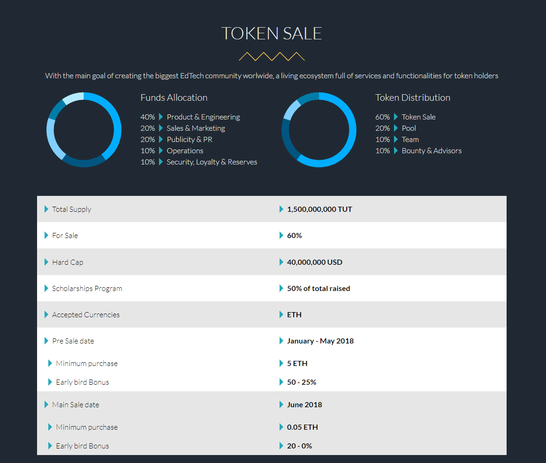Click the arrow before 1,500,000,000 TUT

click(x=281, y=209)
